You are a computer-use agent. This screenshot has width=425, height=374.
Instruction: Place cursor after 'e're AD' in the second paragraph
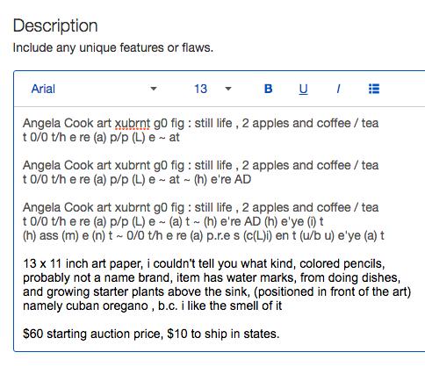click(251, 179)
